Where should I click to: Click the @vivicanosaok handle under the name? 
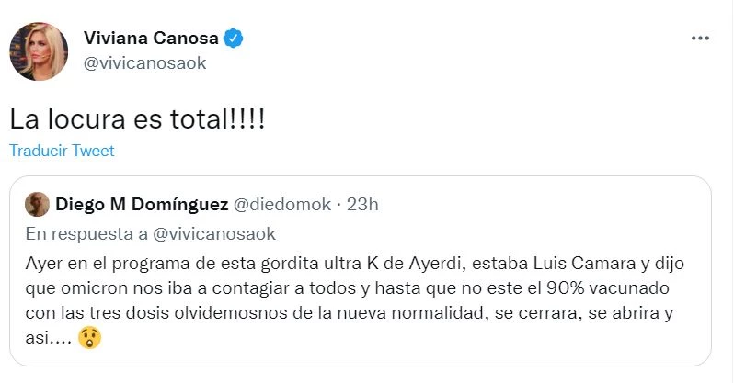click(144, 62)
